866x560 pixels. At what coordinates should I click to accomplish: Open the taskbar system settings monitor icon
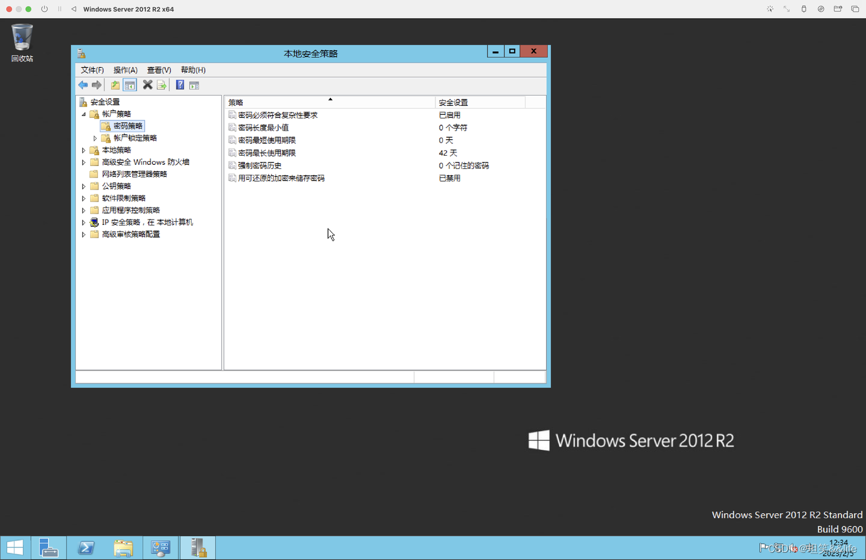tap(161, 548)
